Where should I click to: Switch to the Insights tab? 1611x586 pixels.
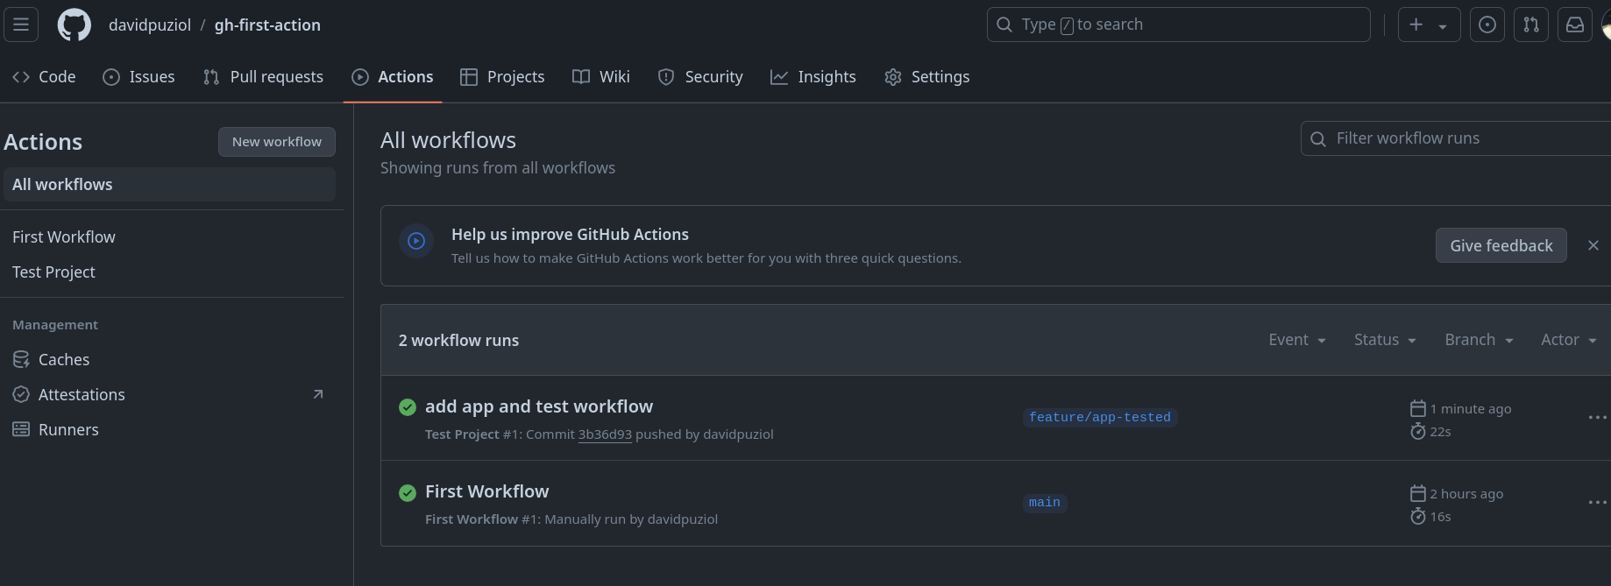[813, 77]
